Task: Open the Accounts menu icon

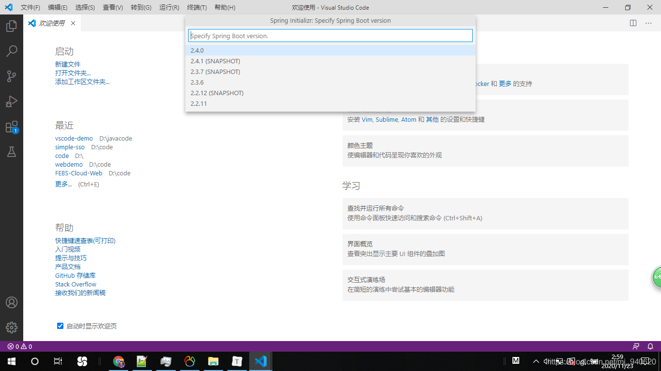Action: click(x=12, y=302)
